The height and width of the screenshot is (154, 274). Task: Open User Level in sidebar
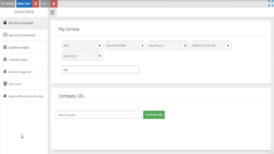[x=15, y=84]
